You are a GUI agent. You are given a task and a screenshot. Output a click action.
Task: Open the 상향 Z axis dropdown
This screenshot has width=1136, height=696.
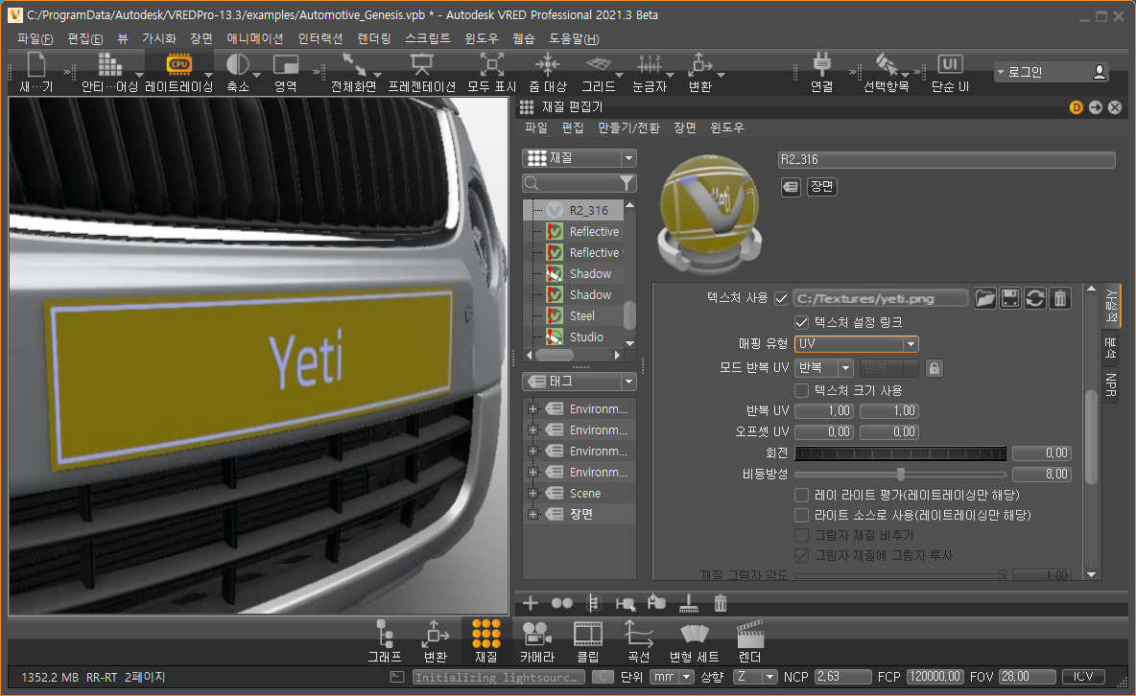[755, 677]
